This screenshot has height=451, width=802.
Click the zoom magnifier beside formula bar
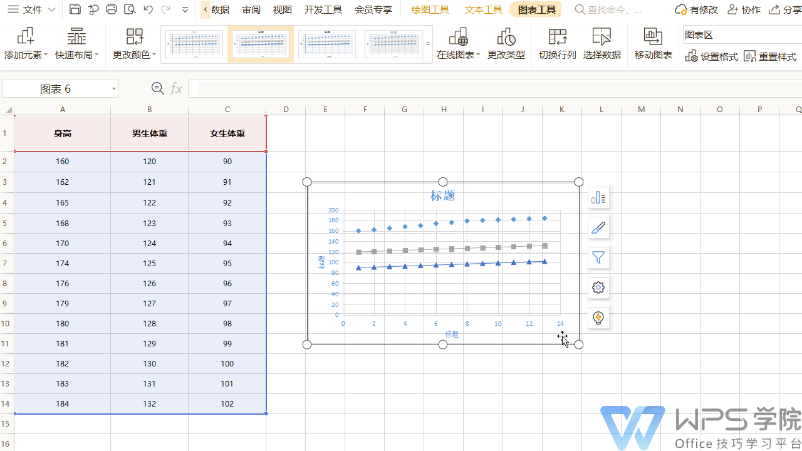pos(158,89)
